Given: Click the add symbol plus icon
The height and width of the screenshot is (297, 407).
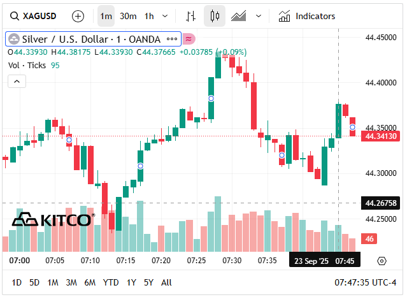Looking at the screenshot, I should point(78,16).
